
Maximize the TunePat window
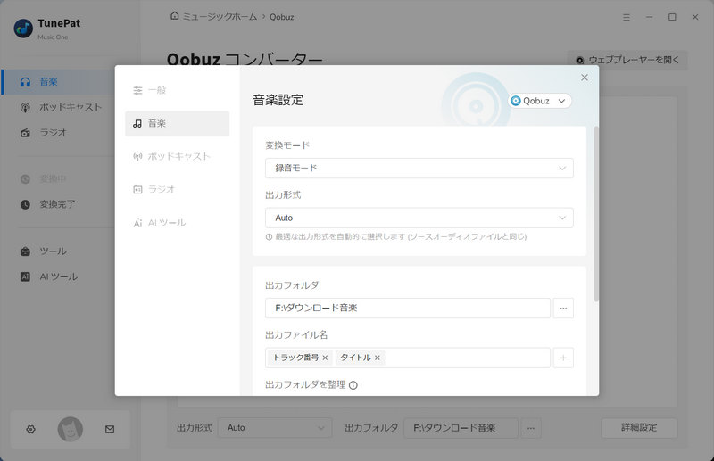pyautogui.click(x=672, y=17)
